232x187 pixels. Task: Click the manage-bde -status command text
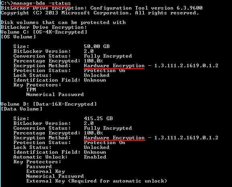pyautogui.click(x=42, y=3)
